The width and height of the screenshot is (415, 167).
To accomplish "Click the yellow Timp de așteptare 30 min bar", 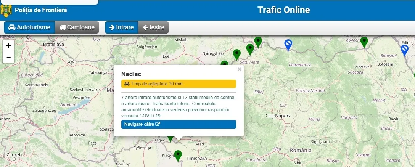I will point(179,84).
